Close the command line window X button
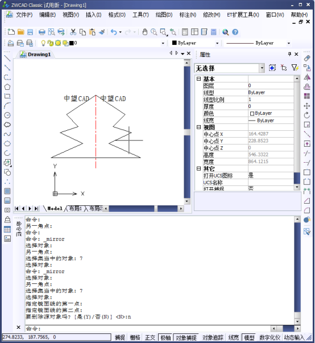This screenshot has width=315, height=343. pyautogui.click(x=19, y=327)
